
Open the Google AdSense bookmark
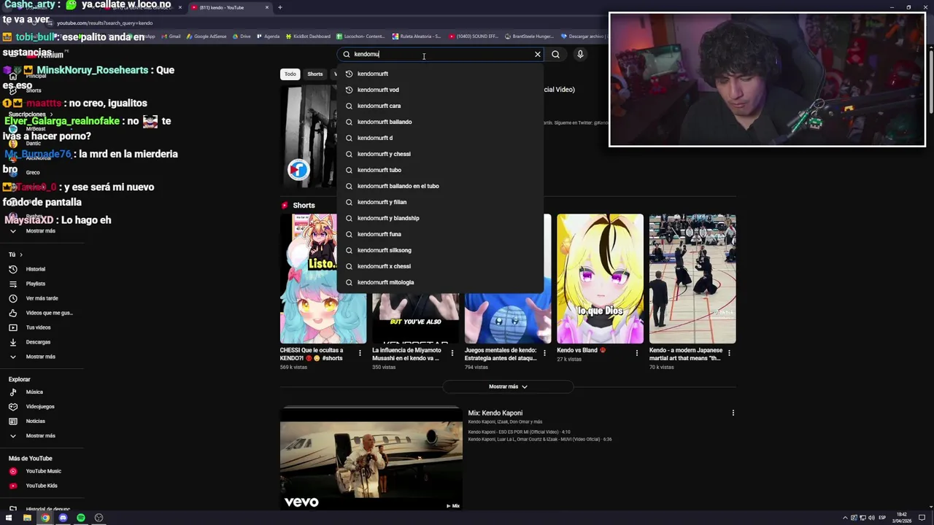coord(206,36)
